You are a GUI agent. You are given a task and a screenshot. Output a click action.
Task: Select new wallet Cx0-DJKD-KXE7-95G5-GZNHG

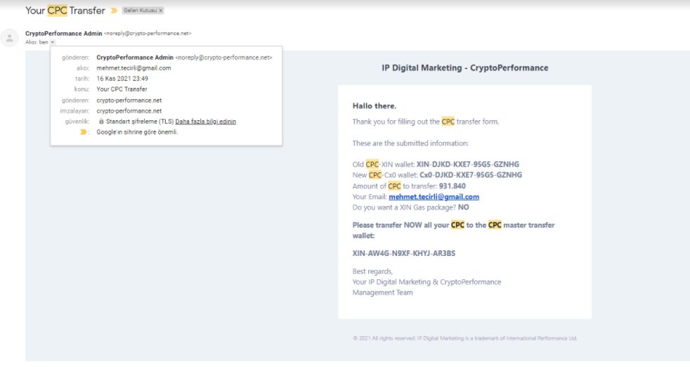click(470, 175)
